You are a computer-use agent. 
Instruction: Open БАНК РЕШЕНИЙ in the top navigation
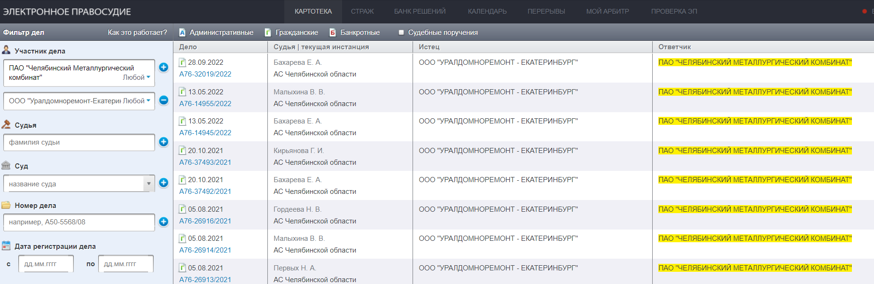tap(420, 11)
